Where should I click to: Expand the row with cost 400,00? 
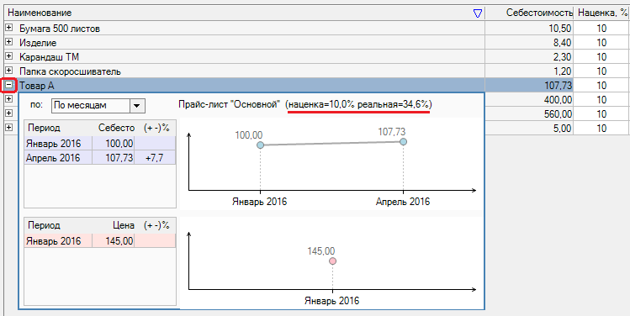click(9, 99)
